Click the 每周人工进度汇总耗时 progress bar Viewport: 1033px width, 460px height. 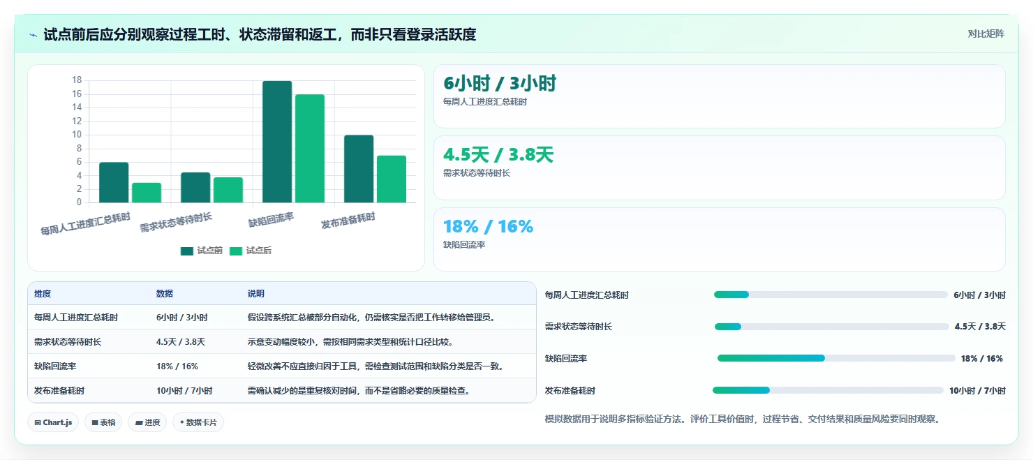pyautogui.click(x=831, y=295)
